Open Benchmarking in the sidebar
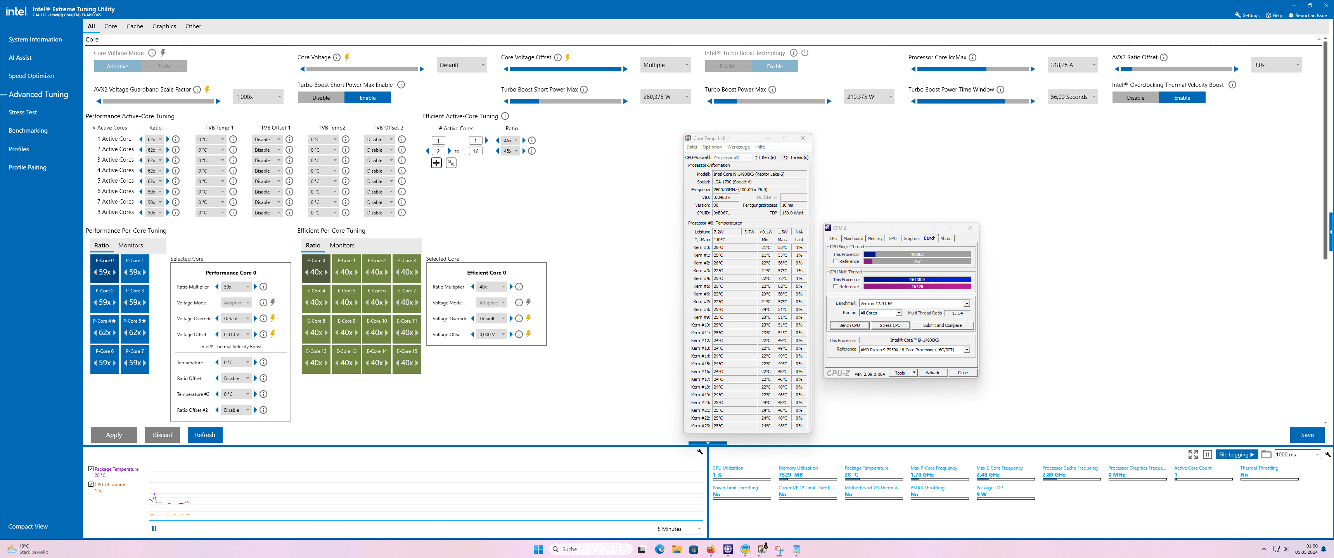This screenshot has height=558, width=1334. pos(28,130)
